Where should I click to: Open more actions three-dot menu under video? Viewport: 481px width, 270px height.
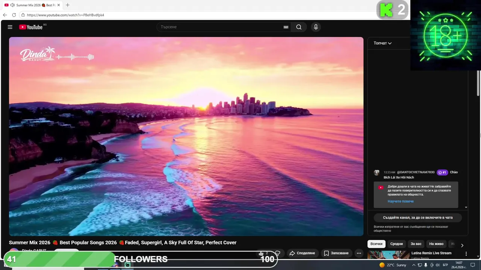tap(359, 253)
